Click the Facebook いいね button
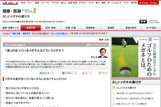161x107 pixels. [x=67, y=73]
